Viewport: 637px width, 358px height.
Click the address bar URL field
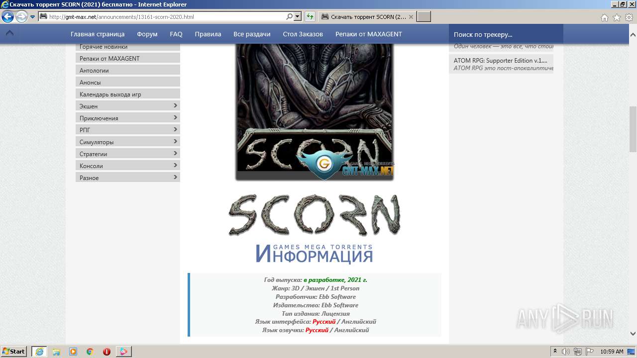coord(167,17)
